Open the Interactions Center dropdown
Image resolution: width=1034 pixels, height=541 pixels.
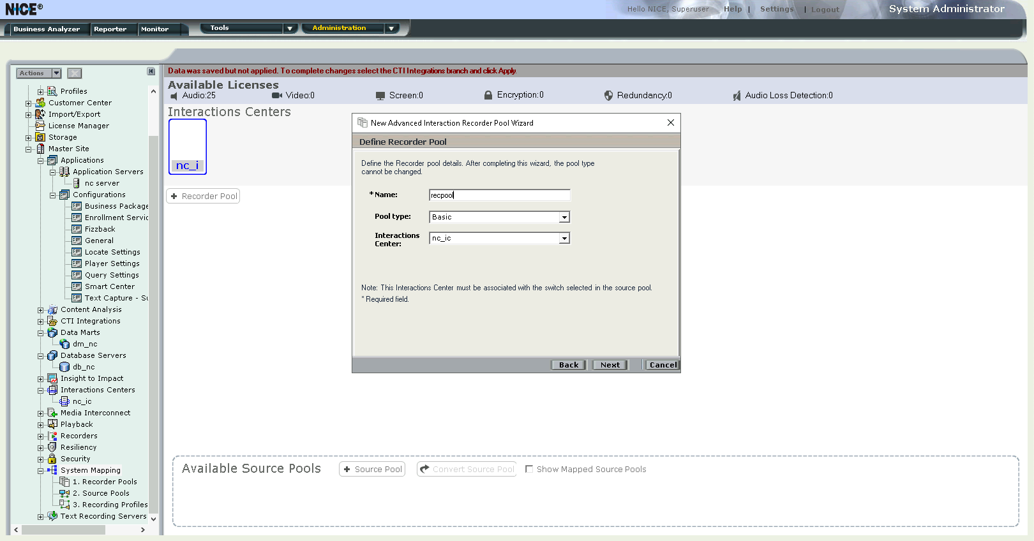564,239
